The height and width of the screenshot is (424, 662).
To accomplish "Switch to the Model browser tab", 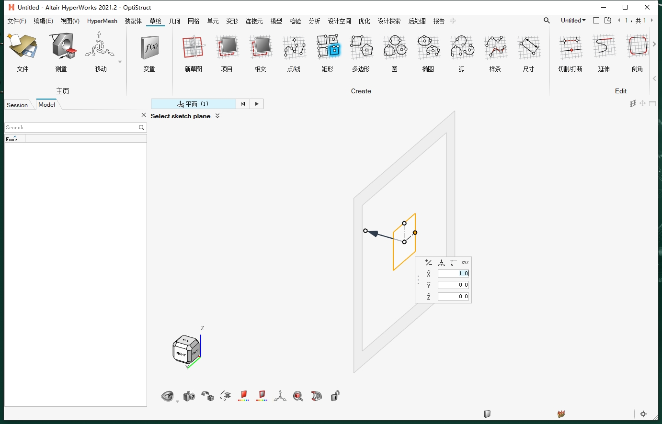I will tap(46, 104).
